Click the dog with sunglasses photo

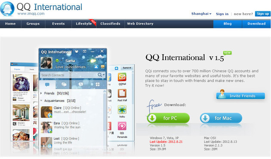point(21,83)
